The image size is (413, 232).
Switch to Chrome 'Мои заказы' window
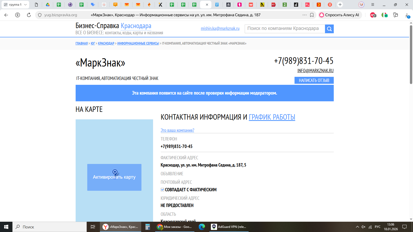[x=174, y=227]
